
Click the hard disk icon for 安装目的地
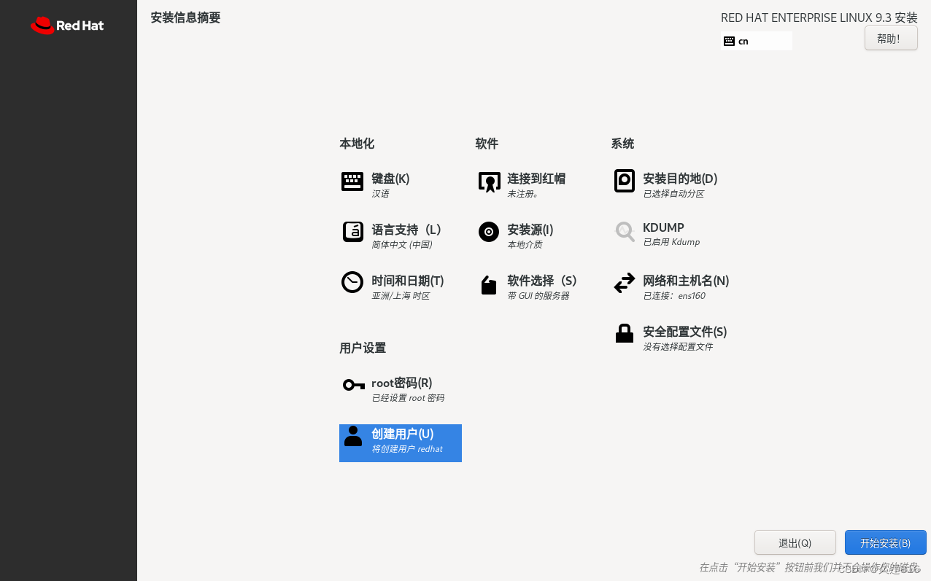point(625,181)
